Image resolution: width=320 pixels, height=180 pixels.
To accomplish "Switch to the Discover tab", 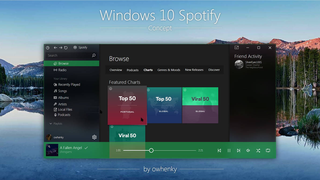I will click(x=214, y=70).
